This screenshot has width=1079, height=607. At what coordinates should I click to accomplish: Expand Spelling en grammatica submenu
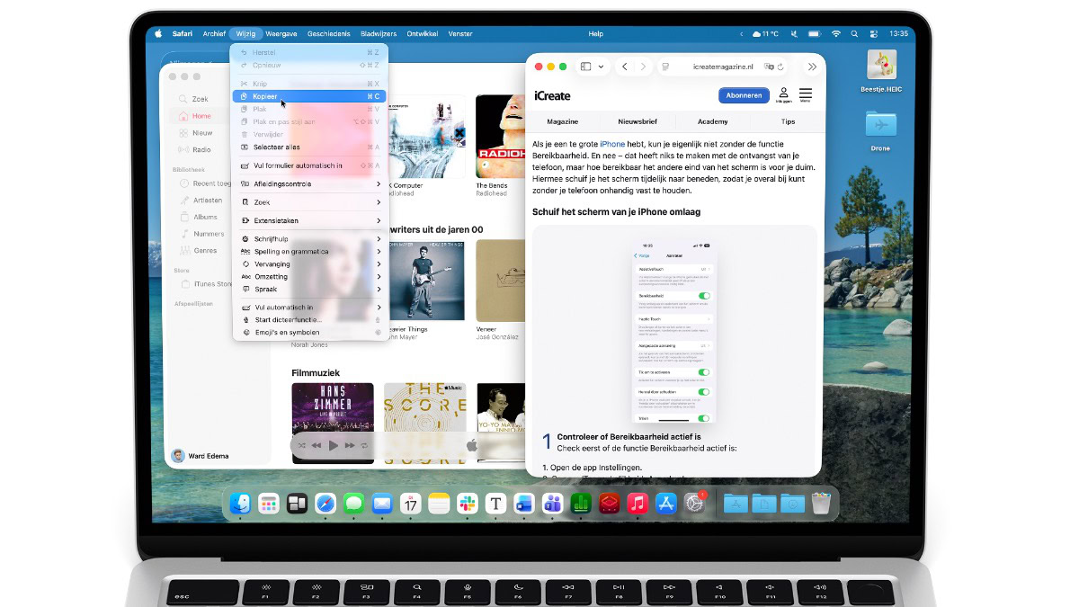coord(309,252)
